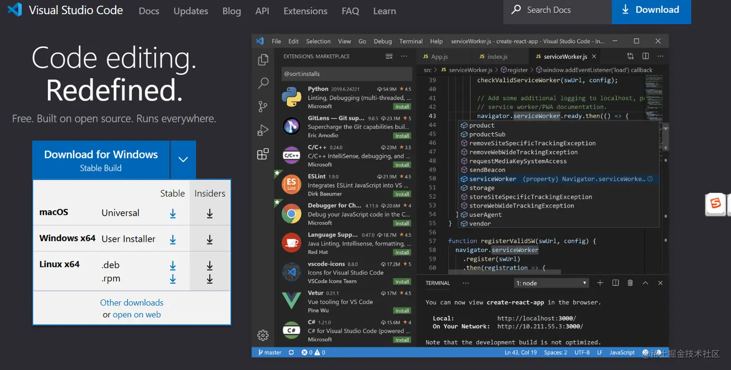Click the @sort:installs extension search box
This screenshot has height=370, width=731.
click(346, 74)
